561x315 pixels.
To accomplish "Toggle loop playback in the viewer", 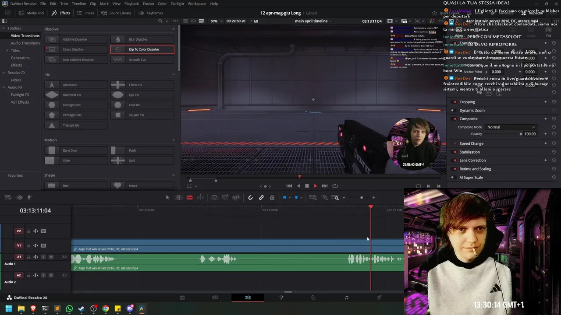I will click(x=335, y=186).
